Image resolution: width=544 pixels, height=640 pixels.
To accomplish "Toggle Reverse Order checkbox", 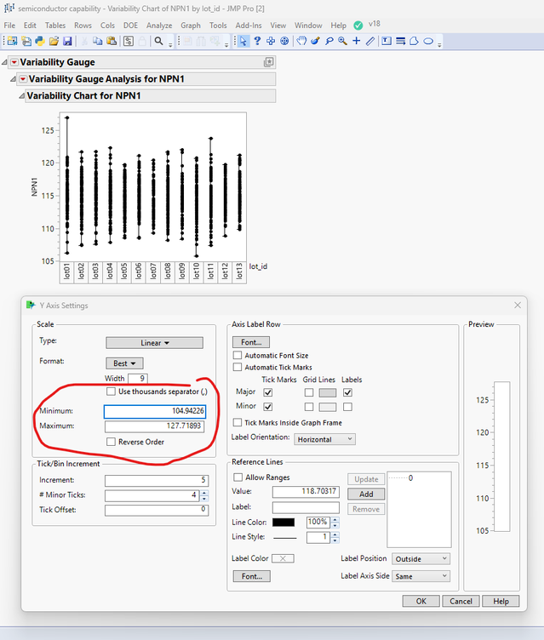I will [111, 442].
